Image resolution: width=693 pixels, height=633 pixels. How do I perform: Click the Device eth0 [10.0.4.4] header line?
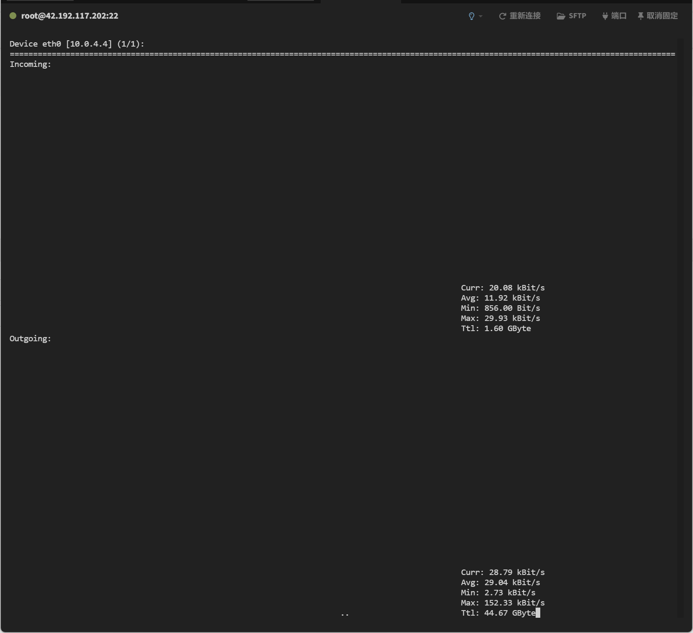(x=77, y=44)
